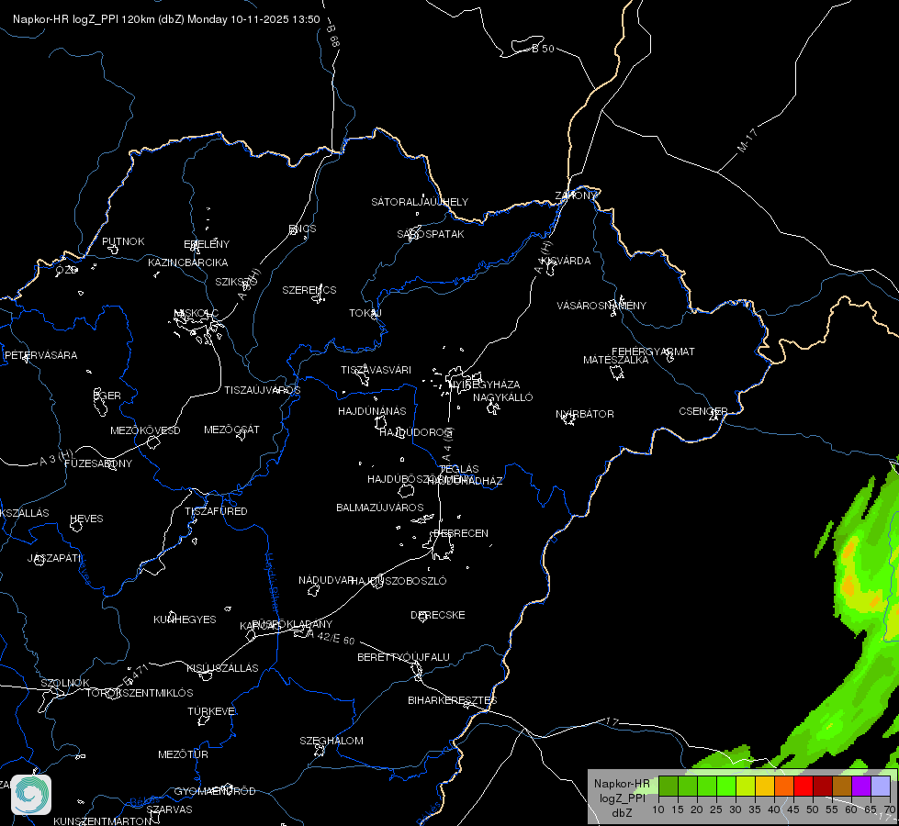
Task: Click the 'BALMAZÚJVÁROS' town label
Action: [380, 508]
